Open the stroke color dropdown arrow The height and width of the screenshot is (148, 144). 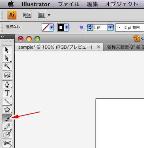pyautogui.click(x=67, y=28)
